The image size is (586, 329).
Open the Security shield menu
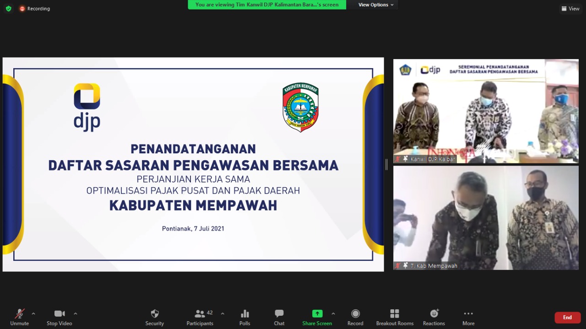tap(155, 317)
